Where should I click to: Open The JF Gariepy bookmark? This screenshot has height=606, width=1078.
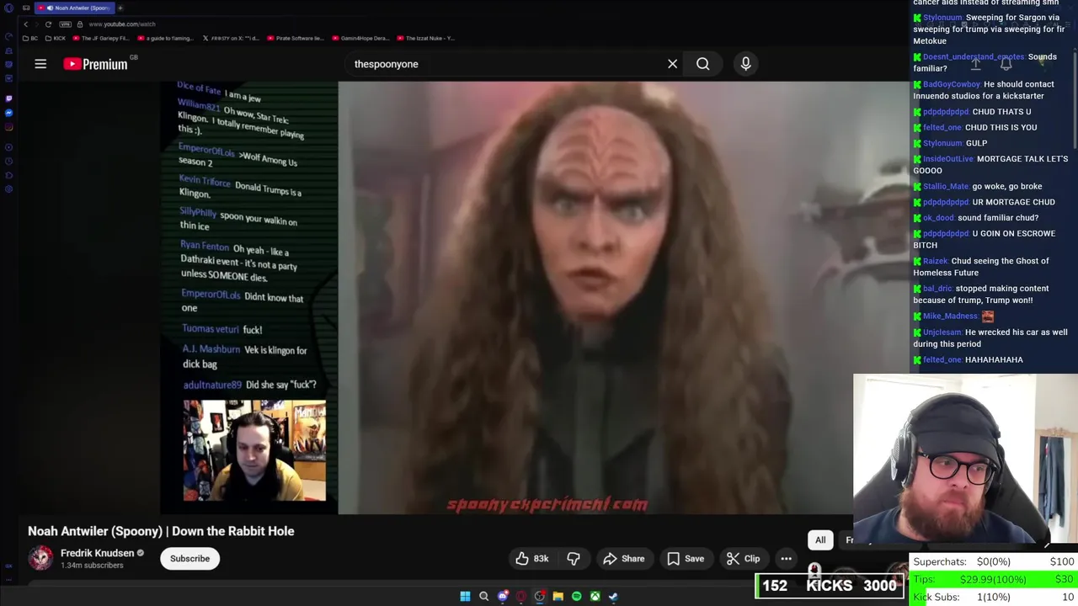click(100, 38)
